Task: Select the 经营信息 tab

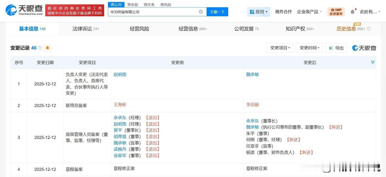Action: (x=193, y=29)
